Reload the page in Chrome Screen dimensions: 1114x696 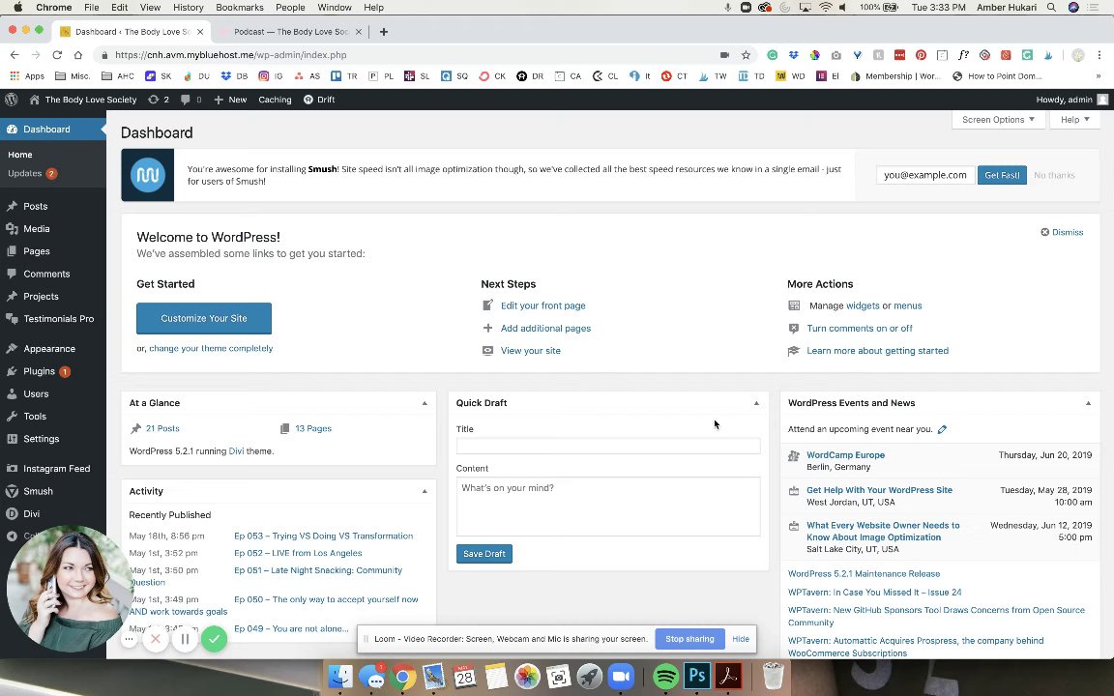tap(57, 55)
